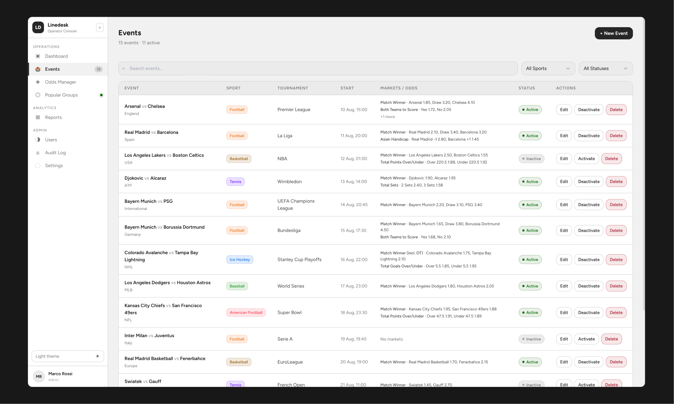This screenshot has width=674, height=404.
Task: Click the Settings circle icon
Action: [x=38, y=166]
